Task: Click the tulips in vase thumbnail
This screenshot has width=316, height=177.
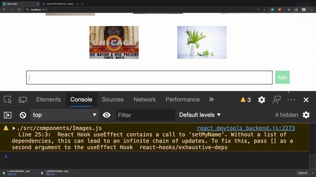Action: (202, 42)
